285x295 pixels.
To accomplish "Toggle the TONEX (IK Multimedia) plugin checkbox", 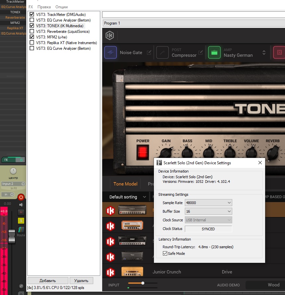I will 32,26.
